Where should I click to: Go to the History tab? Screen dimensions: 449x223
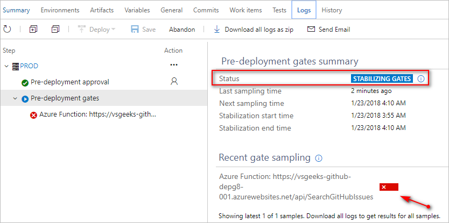coord(332,10)
